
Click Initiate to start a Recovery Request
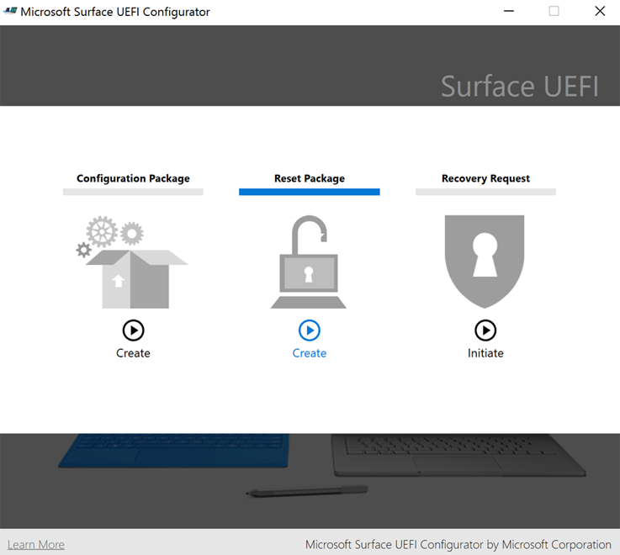(x=485, y=353)
